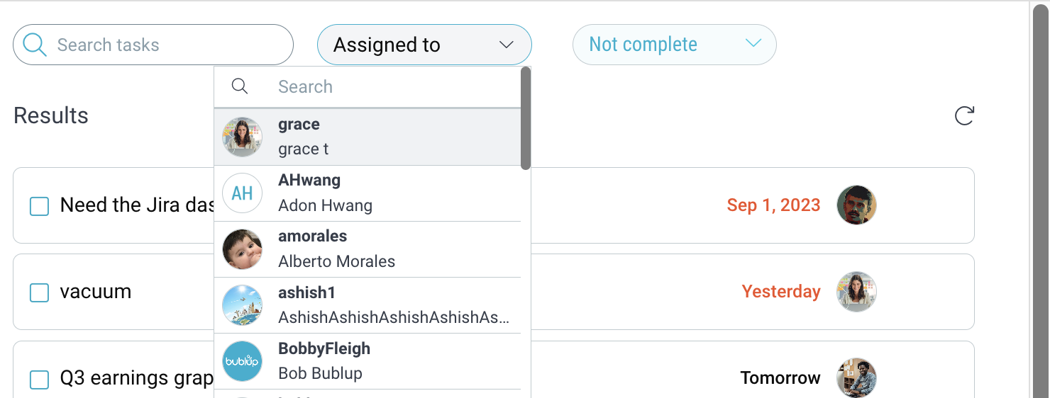
Task: Click the Sep 1, 2023 due date
Action: point(773,205)
